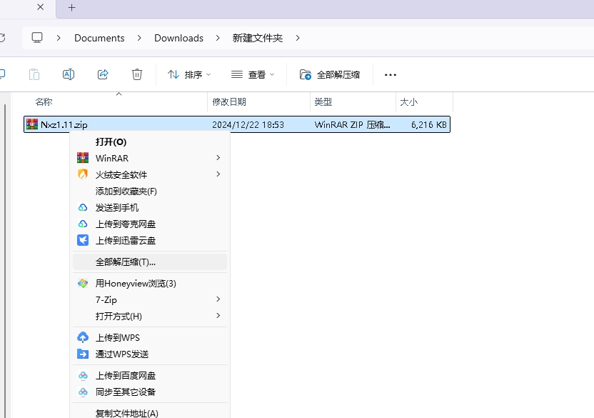Choose 上传到WPS menu item
The image size is (594, 418).
[150, 337]
